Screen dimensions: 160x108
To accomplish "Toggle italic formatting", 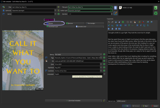I will pos(141,25).
